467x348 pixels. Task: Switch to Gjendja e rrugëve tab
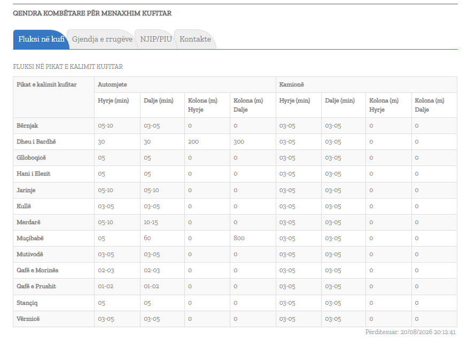click(x=102, y=39)
